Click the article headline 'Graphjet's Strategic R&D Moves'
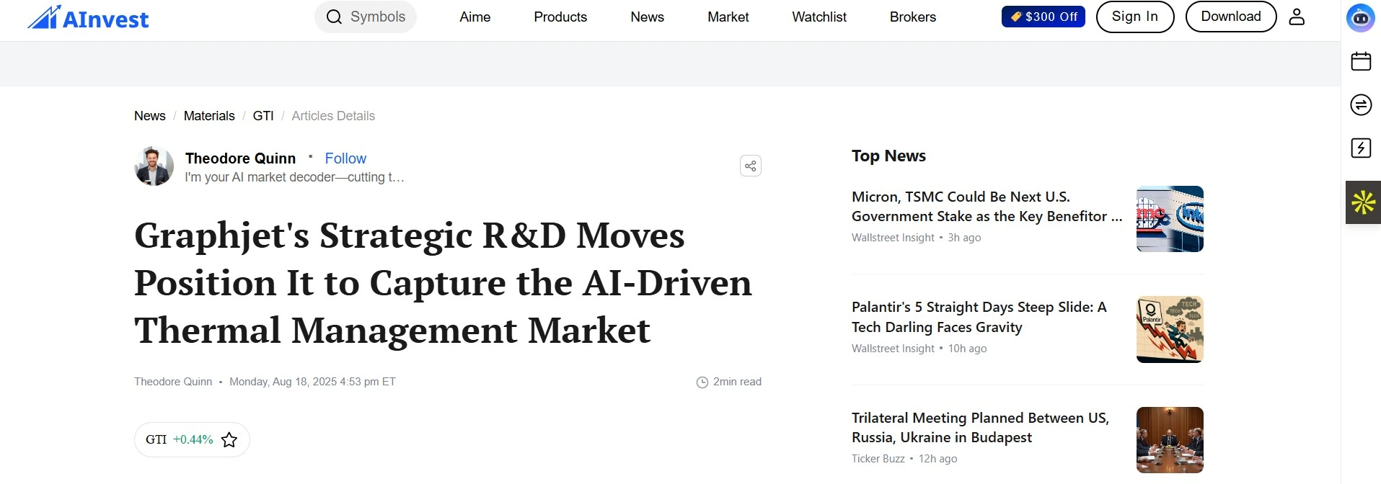1381x484 pixels. coord(443,282)
